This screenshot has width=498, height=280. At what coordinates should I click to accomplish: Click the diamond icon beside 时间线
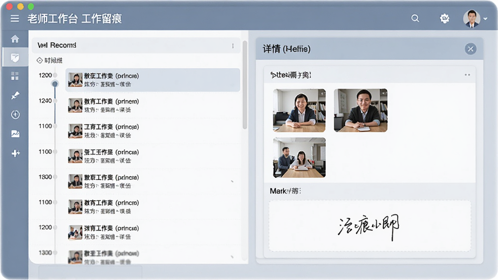[40, 60]
